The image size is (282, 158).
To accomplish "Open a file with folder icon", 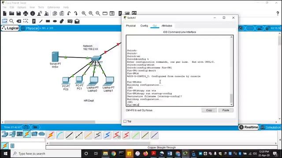I will 12,14.
